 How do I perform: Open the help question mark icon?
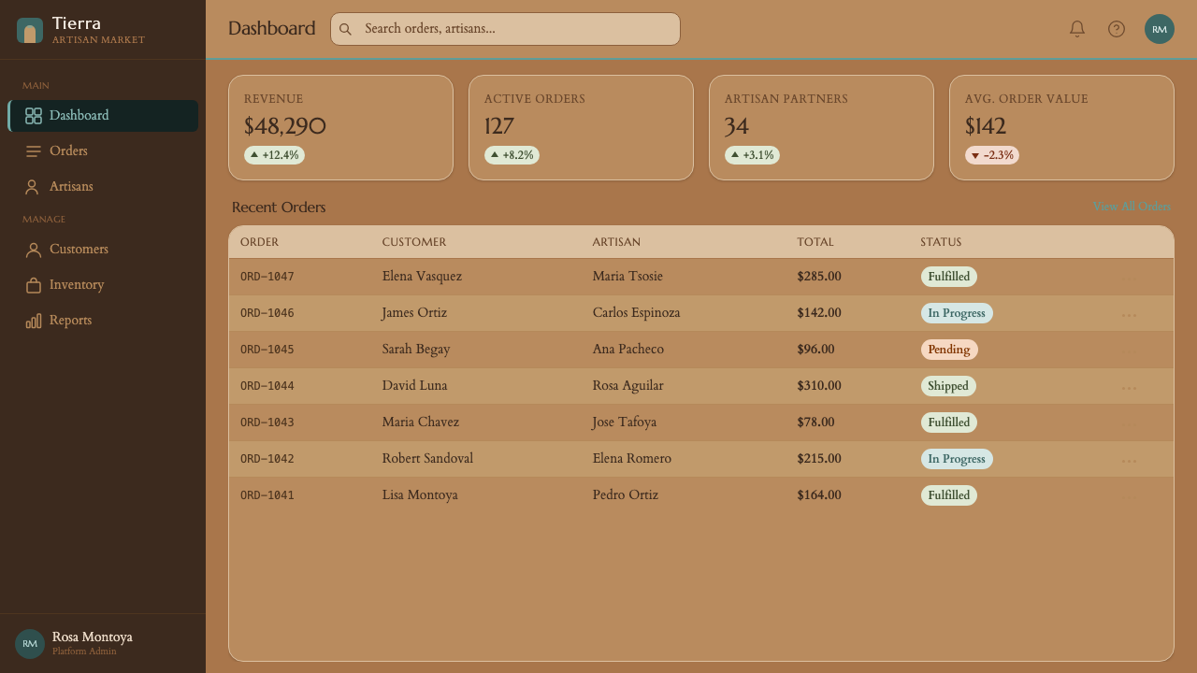pyautogui.click(x=1117, y=29)
